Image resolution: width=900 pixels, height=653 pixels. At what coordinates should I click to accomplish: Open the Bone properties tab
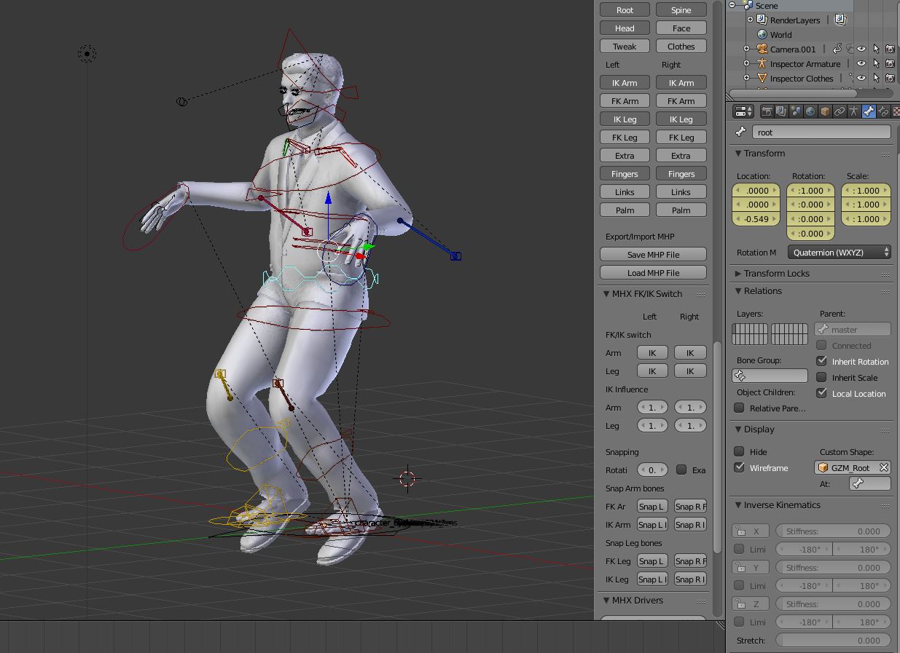(869, 111)
